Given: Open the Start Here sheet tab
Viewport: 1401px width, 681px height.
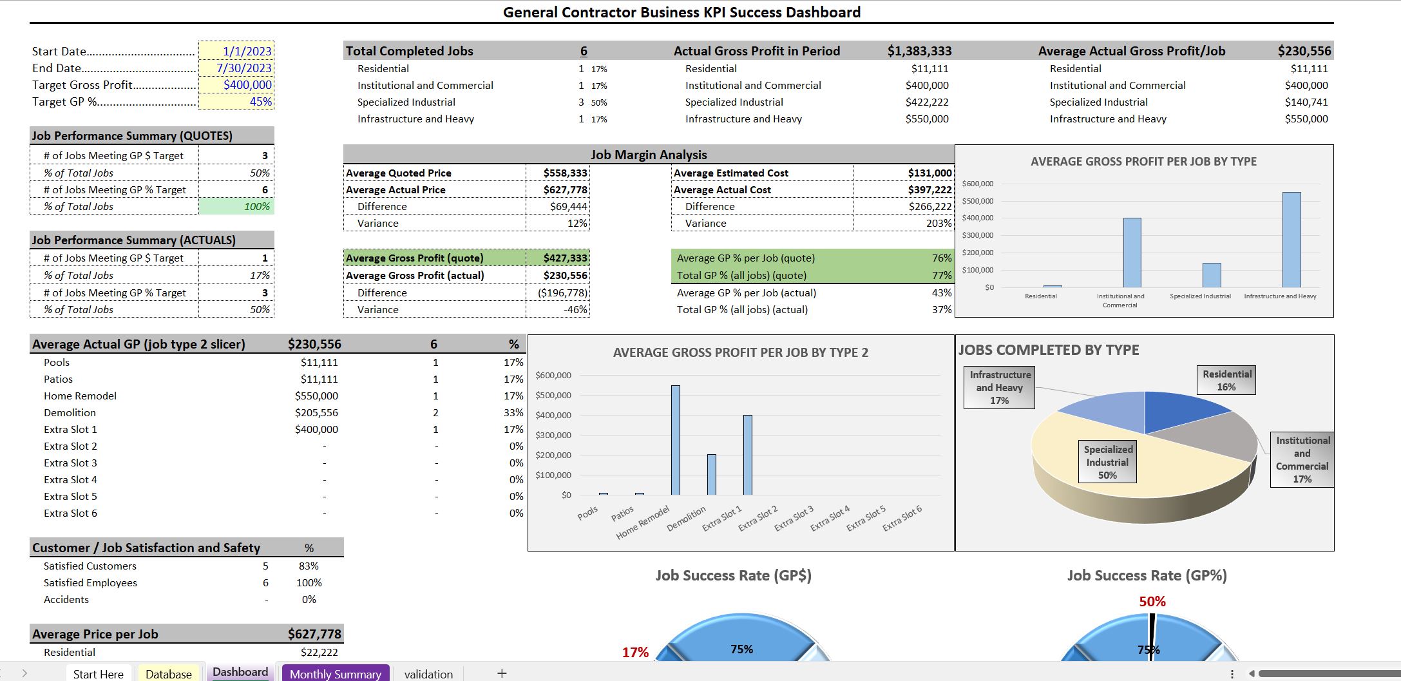Looking at the screenshot, I should tap(99, 673).
